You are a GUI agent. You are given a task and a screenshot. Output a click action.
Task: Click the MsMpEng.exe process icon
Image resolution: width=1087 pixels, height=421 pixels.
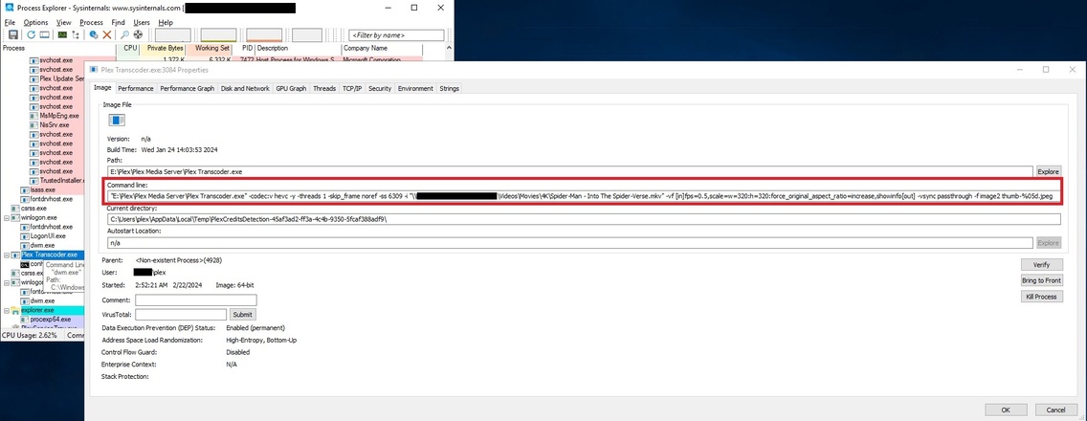coord(34,116)
